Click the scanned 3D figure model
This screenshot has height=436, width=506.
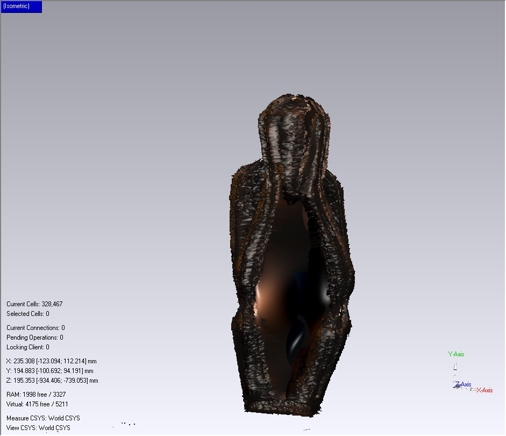pos(292,255)
